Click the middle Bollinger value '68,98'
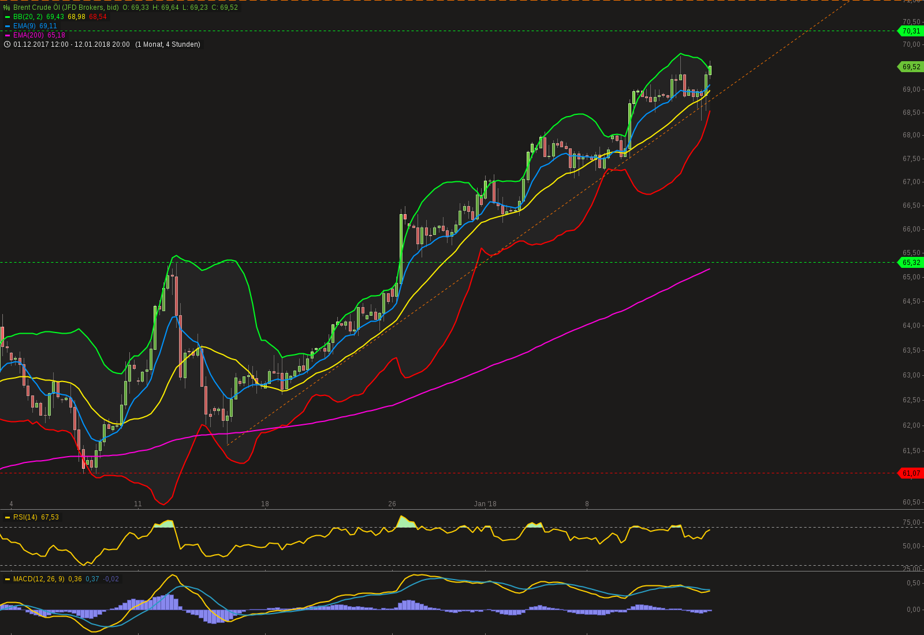This screenshot has width=924, height=635. [76, 17]
